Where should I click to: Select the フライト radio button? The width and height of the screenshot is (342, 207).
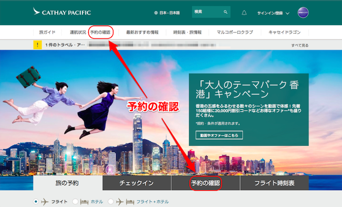pyautogui.click(x=36, y=202)
